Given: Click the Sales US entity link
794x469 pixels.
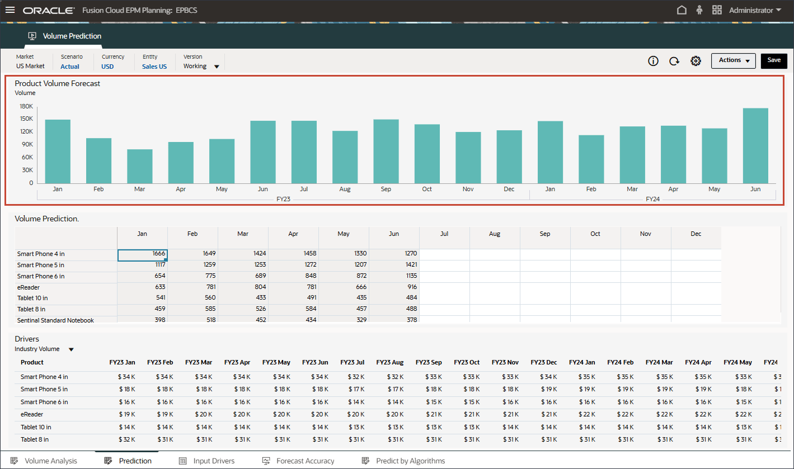Looking at the screenshot, I should pos(154,67).
